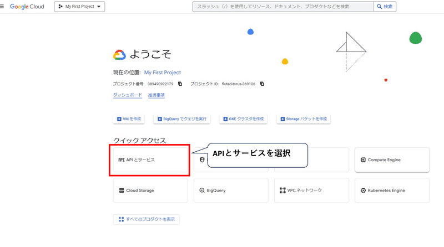The image size is (444, 247).
Task: Click the plus icon on GKE クラスタを作成
Action: (x=225, y=119)
